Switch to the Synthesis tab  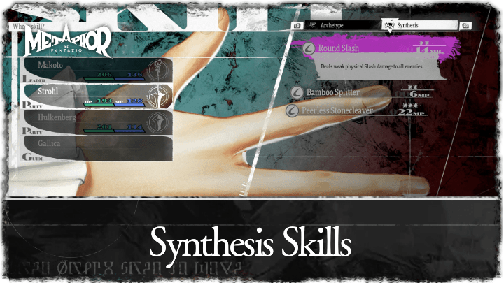[x=420, y=25]
